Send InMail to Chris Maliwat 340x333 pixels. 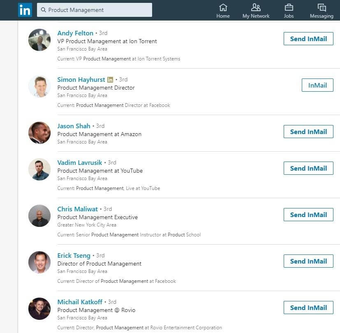pos(308,215)
